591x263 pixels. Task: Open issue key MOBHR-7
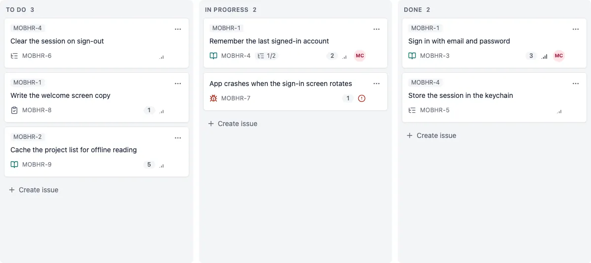pos(236,98)
